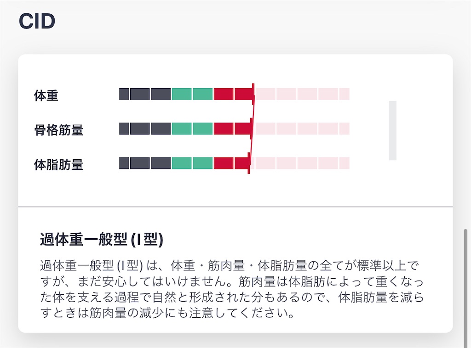
Task: Click the first red segment of 体重 bar
Action: point(224,94)
